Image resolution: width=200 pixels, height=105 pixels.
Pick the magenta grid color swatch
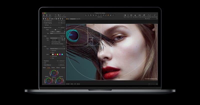pos(60,54)
